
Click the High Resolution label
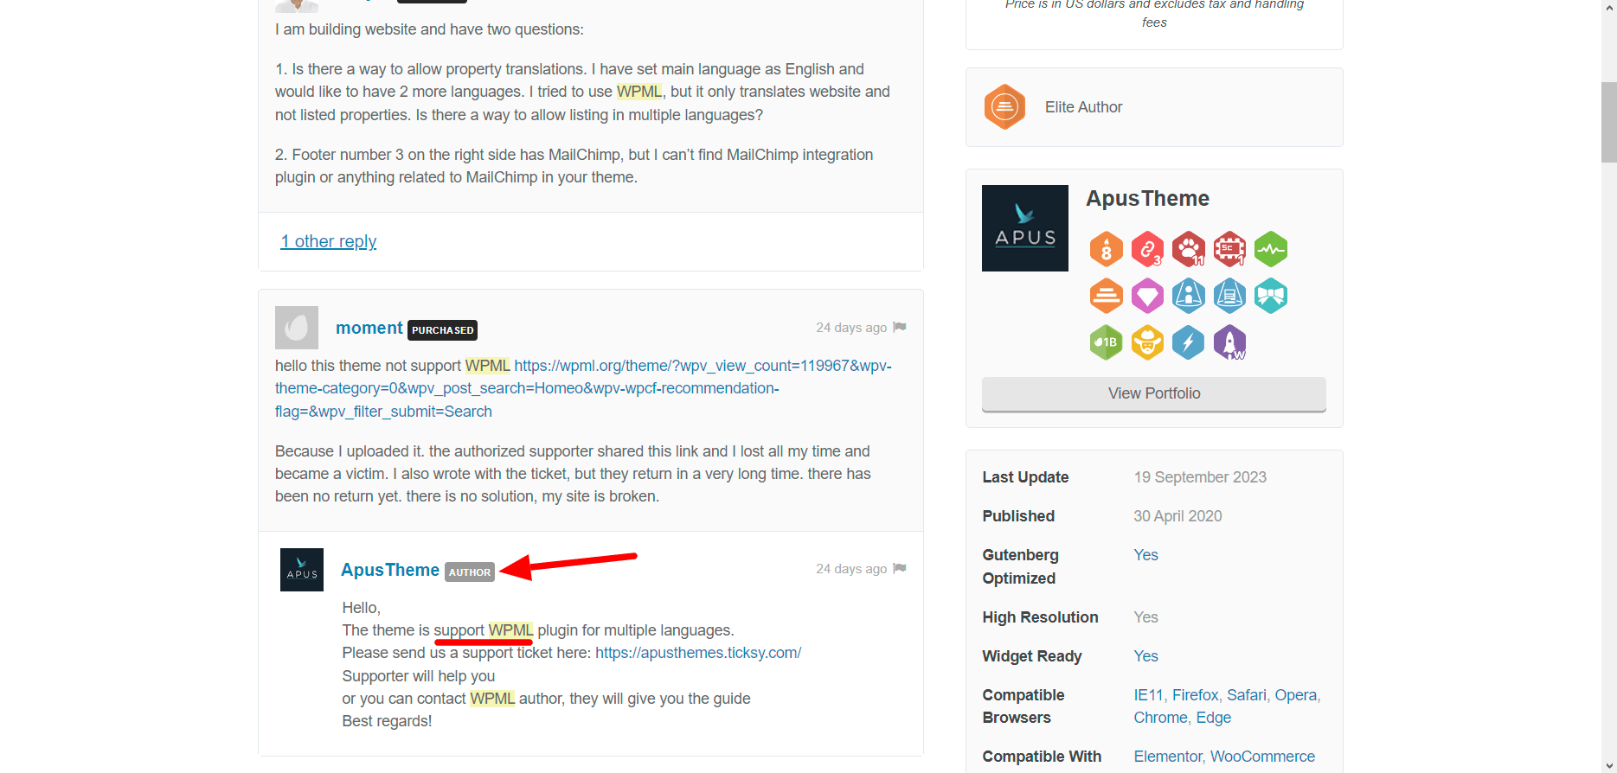(1040, 617)
